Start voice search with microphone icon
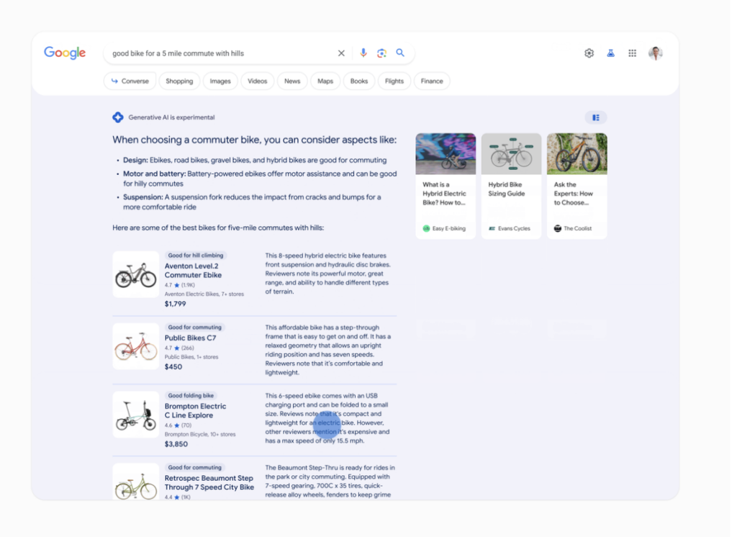This screenshot has width=737, height=537. coord(363,53)
